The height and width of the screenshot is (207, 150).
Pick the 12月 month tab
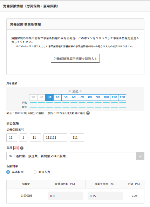pos(122,97)
